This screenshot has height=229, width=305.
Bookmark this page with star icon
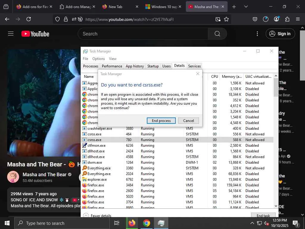[x=226, y=19]
